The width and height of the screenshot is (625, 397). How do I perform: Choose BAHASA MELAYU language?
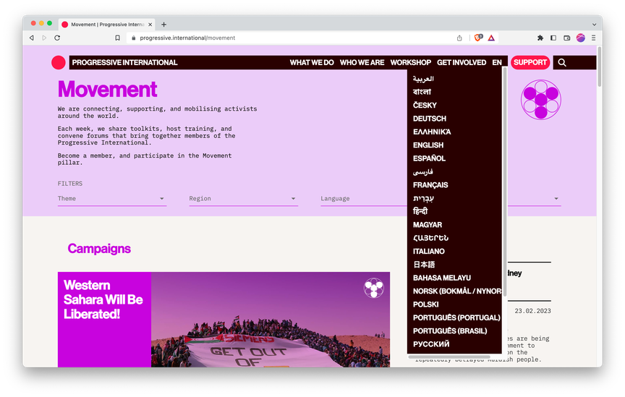(442, 278)
